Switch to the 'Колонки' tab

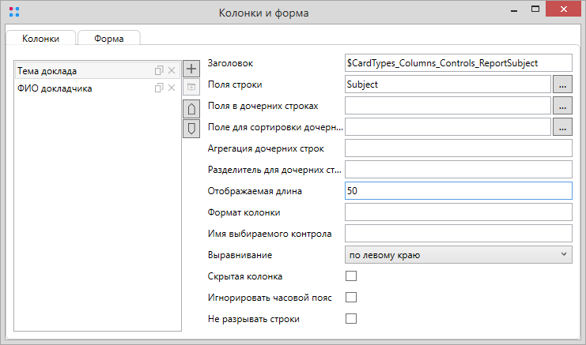(41, 39)
